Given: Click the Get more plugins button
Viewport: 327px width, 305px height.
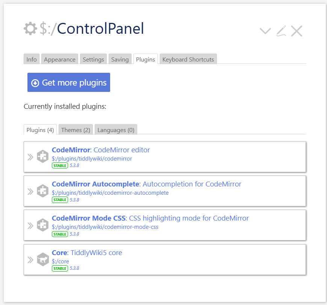Looking at the screenshot, I should (x=69, y=83).
